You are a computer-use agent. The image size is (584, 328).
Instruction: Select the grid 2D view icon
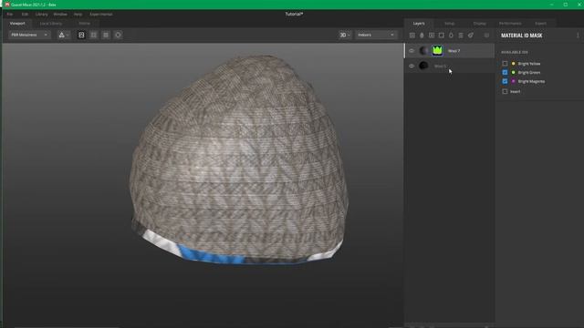point(106,35)
